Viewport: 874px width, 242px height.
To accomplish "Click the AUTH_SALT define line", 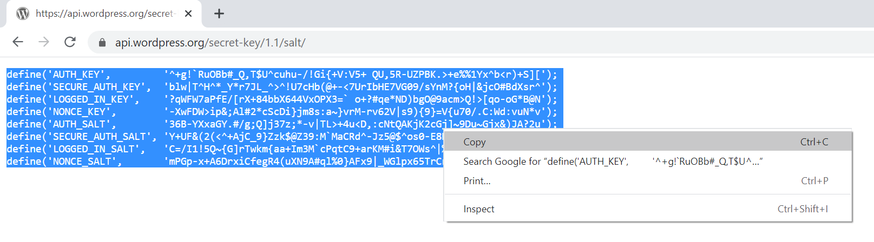I will 281,124.
